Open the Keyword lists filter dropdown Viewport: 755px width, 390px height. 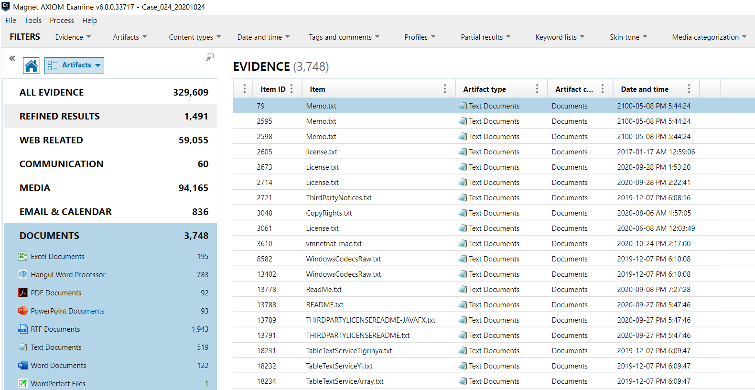[x=560, y=37]
